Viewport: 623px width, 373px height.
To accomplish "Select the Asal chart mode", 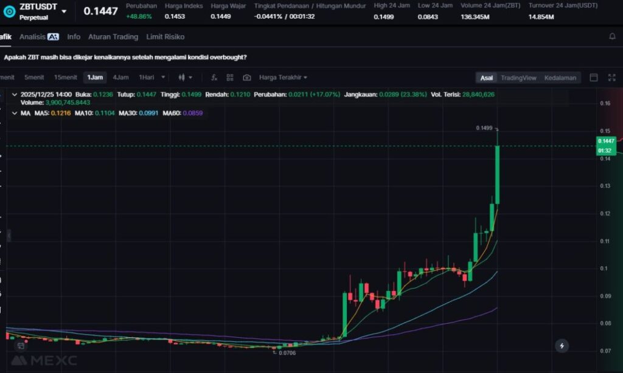I will (x=487, y=78).
